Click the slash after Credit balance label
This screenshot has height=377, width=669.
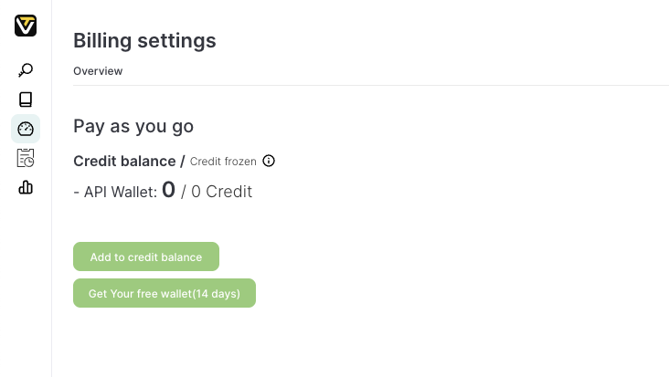(x=183, y=162)
